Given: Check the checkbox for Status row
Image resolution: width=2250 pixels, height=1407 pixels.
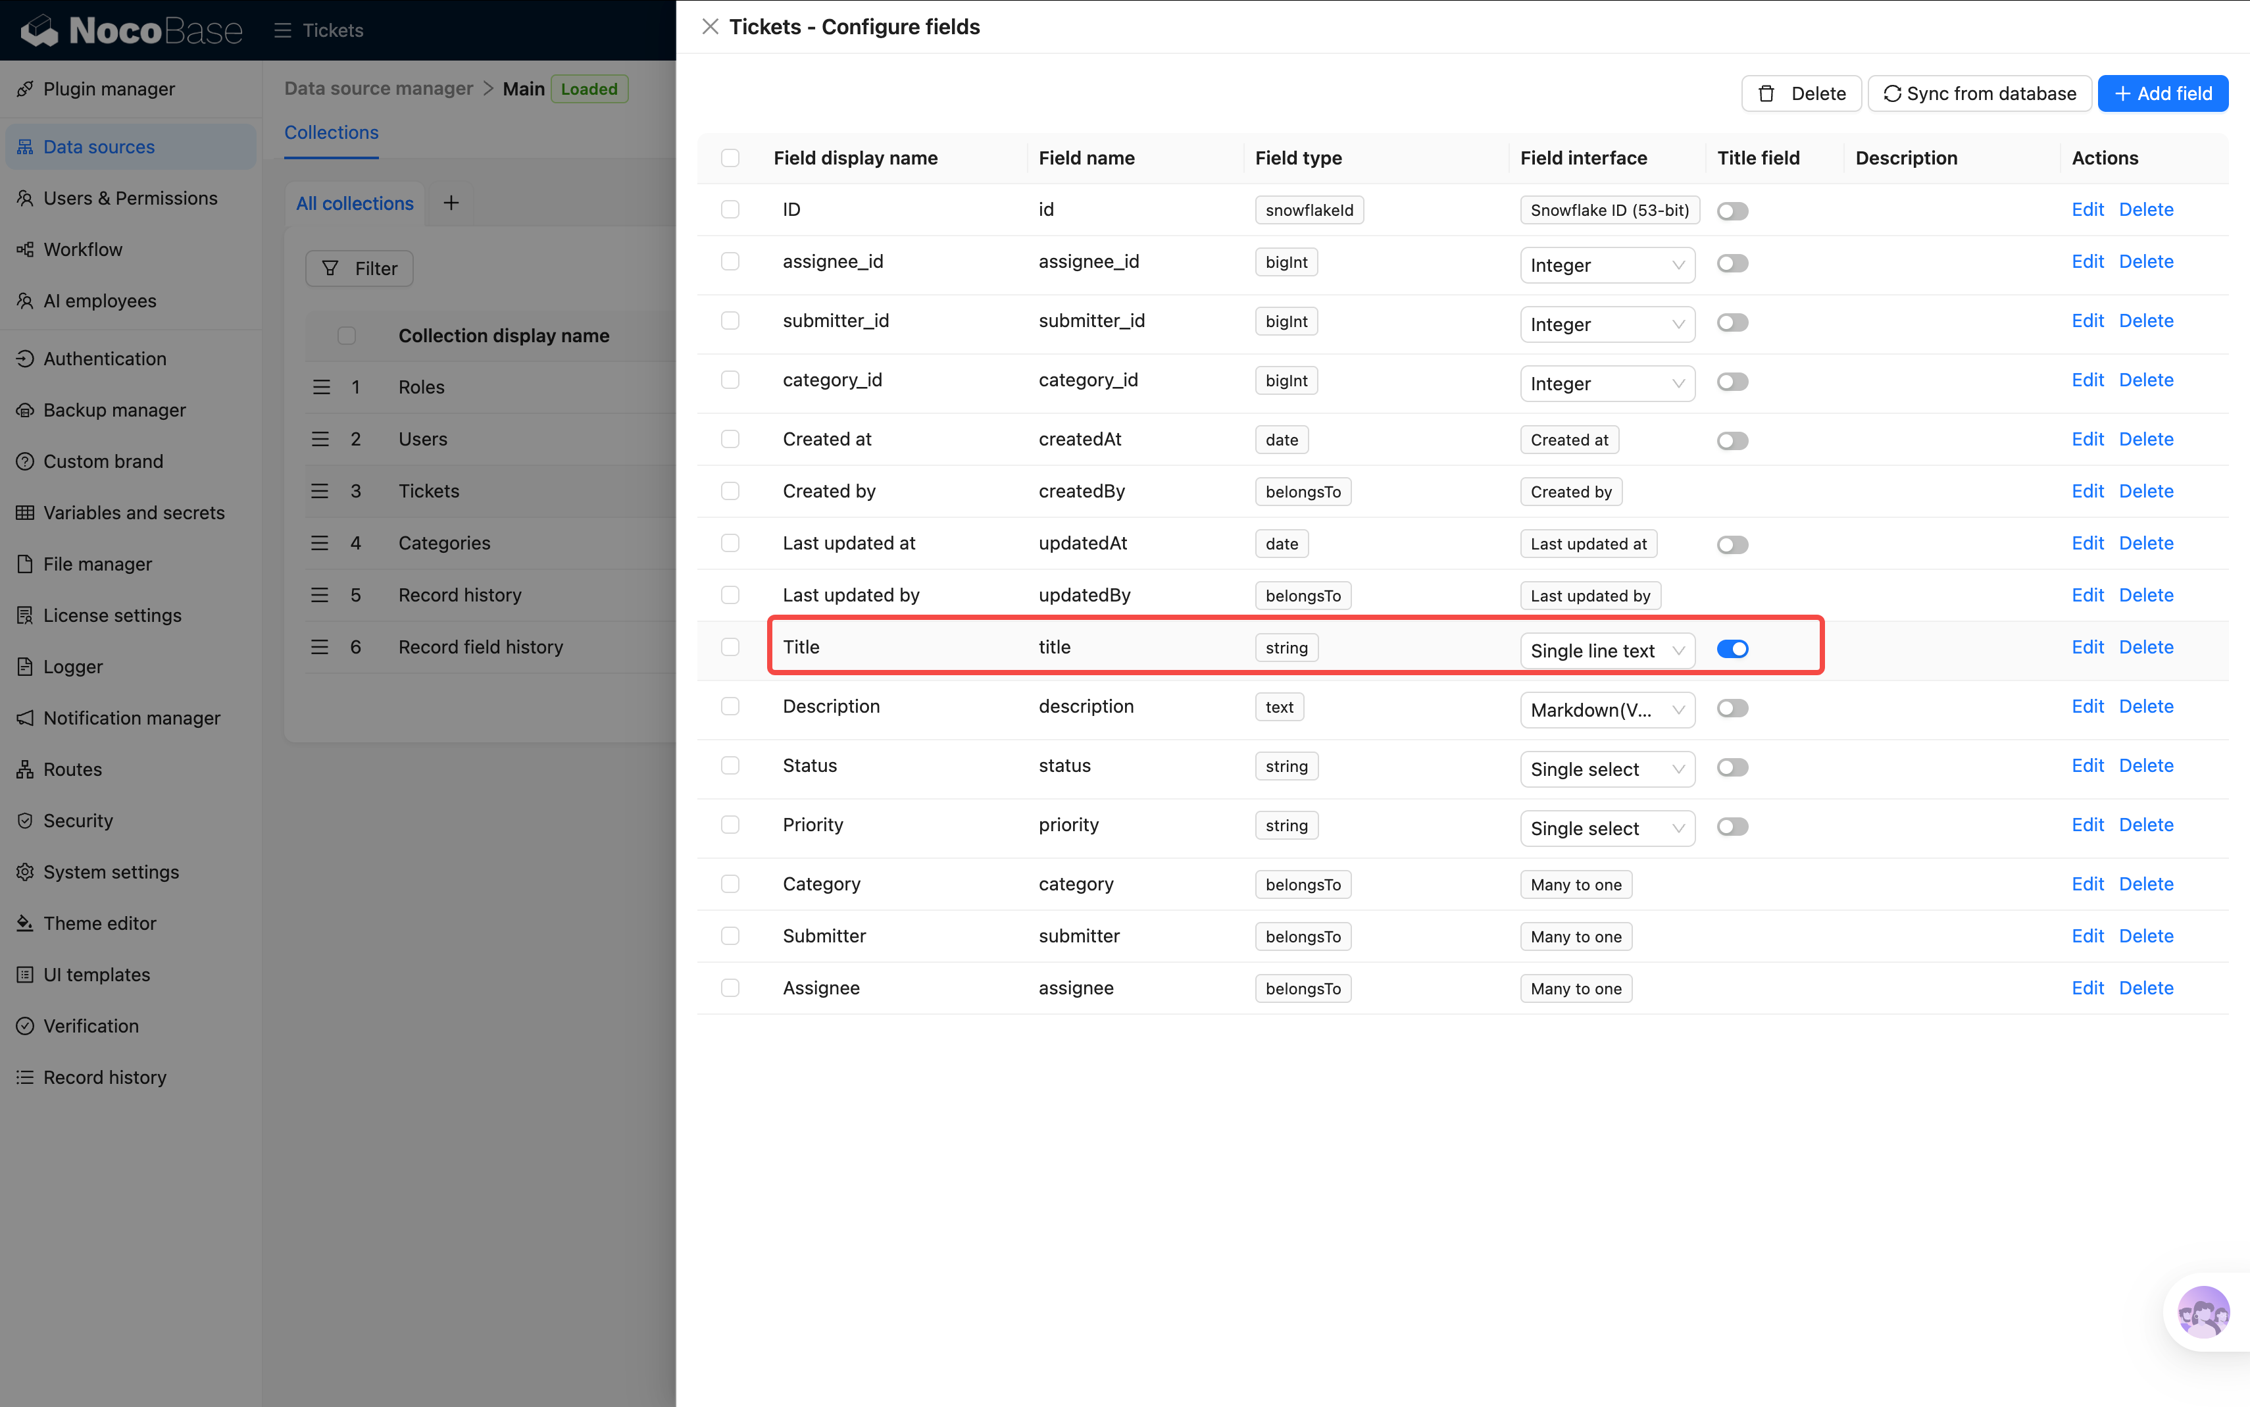Looking at the screenshot, I should [730, 765].
